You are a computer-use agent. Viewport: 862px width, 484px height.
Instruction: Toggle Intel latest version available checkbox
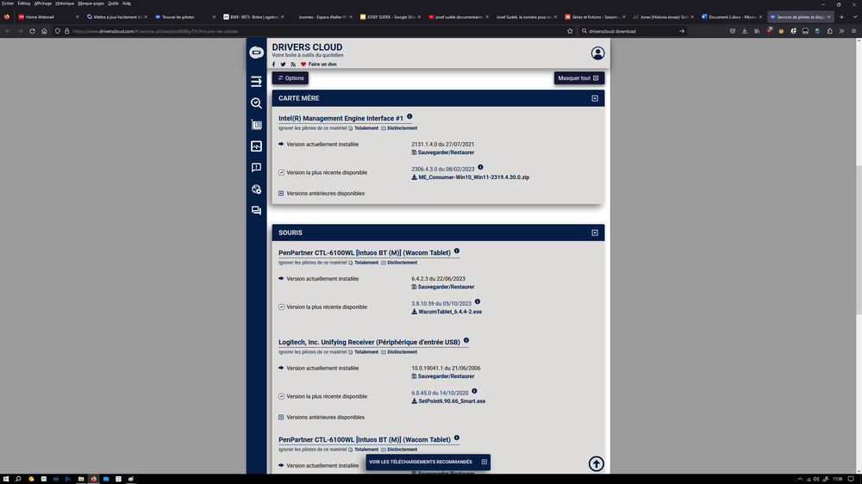281,172
